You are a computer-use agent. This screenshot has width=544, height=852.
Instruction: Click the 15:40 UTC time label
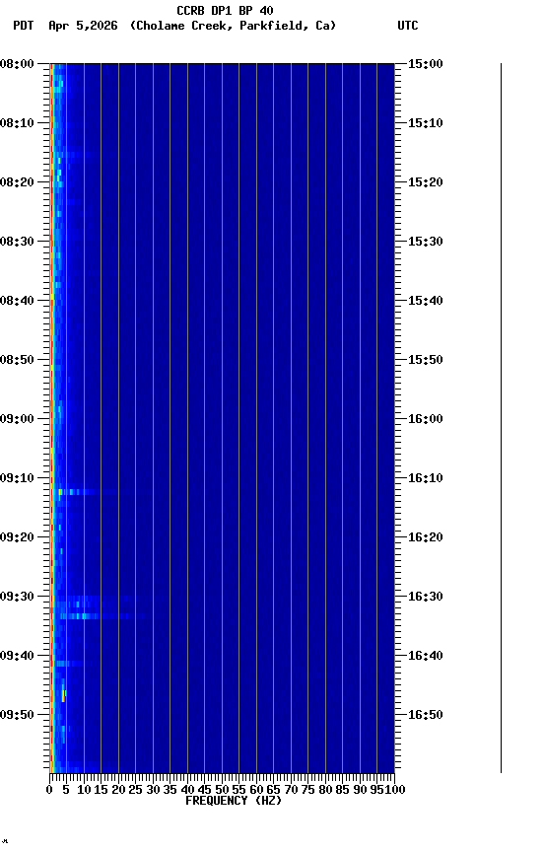[x=426, y=301]
